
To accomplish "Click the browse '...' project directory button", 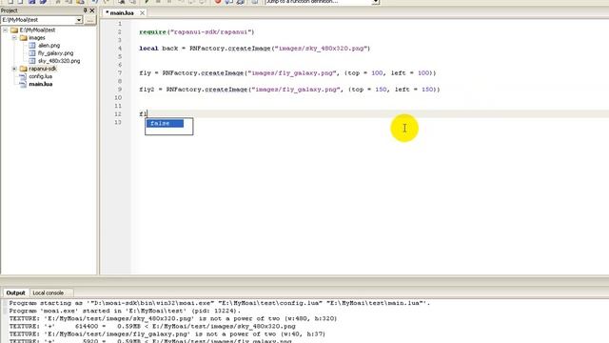I will point(89,20).
